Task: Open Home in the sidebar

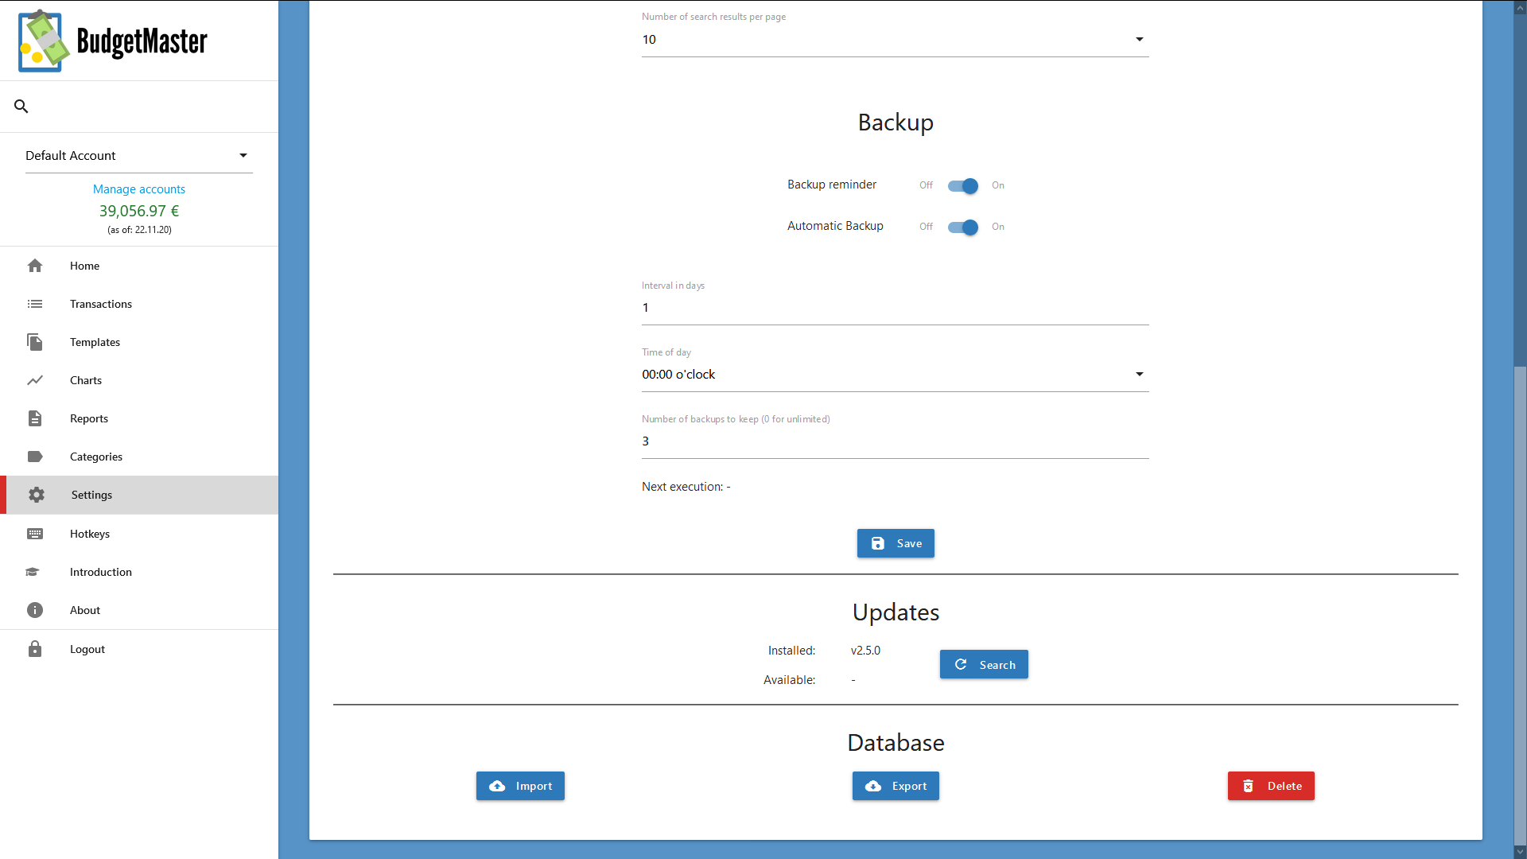Action: (139, 266)
